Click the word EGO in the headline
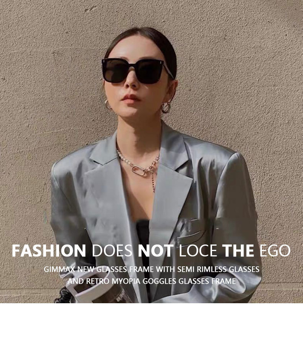Viewport: 303px width, 337px height. 275,251
